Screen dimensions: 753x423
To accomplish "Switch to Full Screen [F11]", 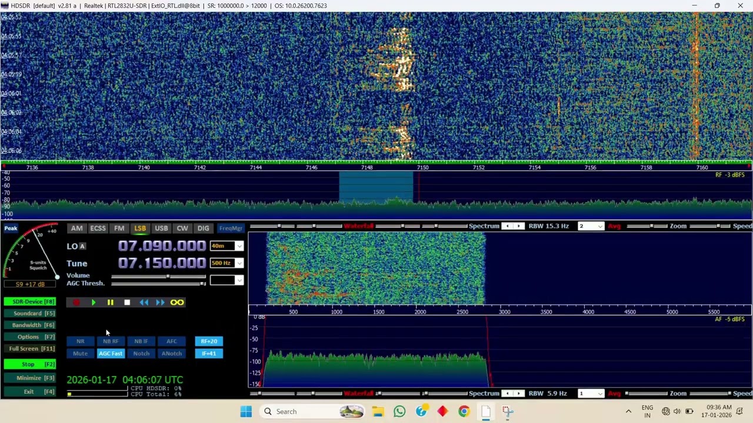I will [30, 349].
